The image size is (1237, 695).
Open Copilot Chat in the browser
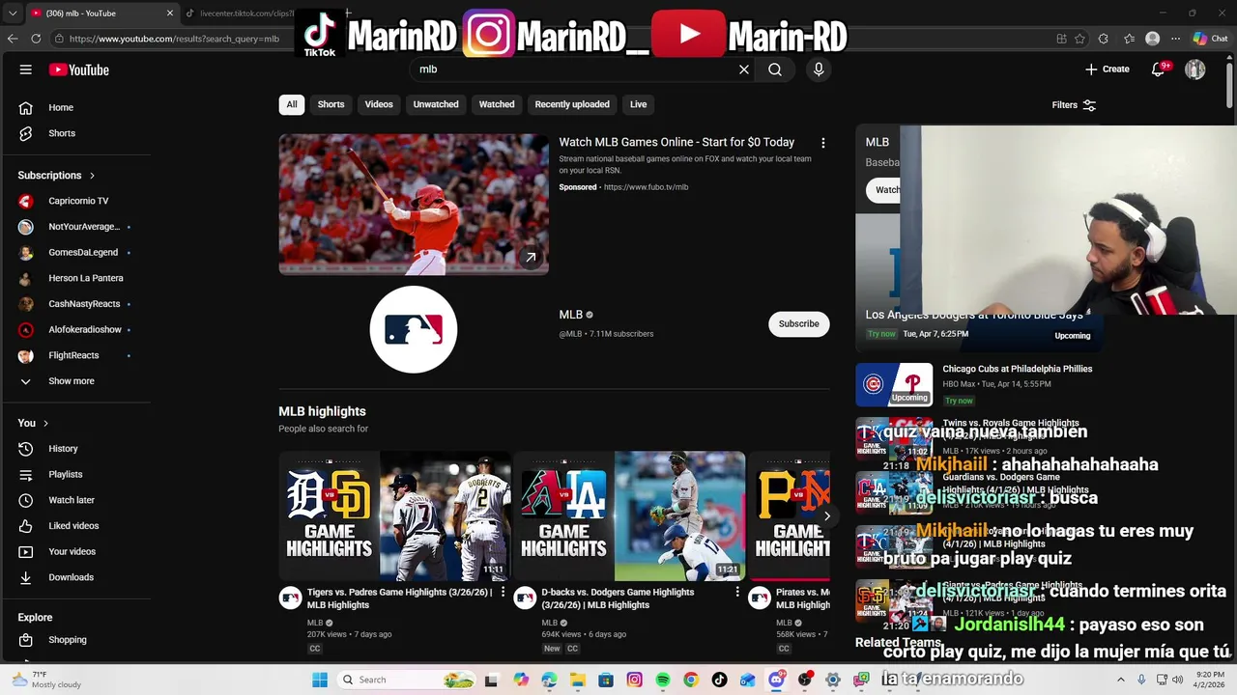(1210, 39)
